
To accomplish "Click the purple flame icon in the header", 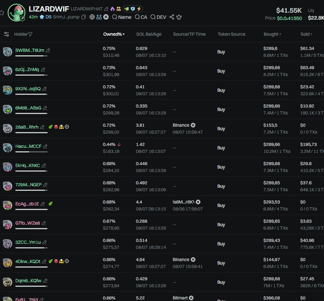I will (x=112, y=9).
